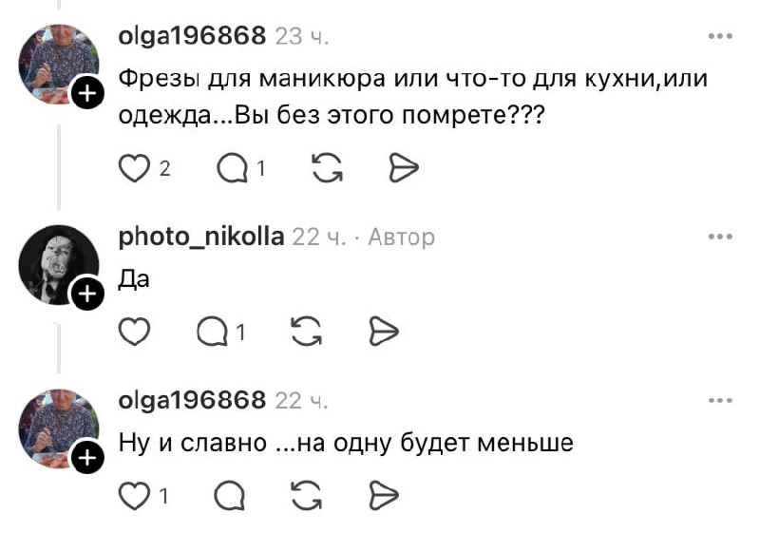
Task: Open more options for olga196868's last comment
Action: tap(720, 401)
